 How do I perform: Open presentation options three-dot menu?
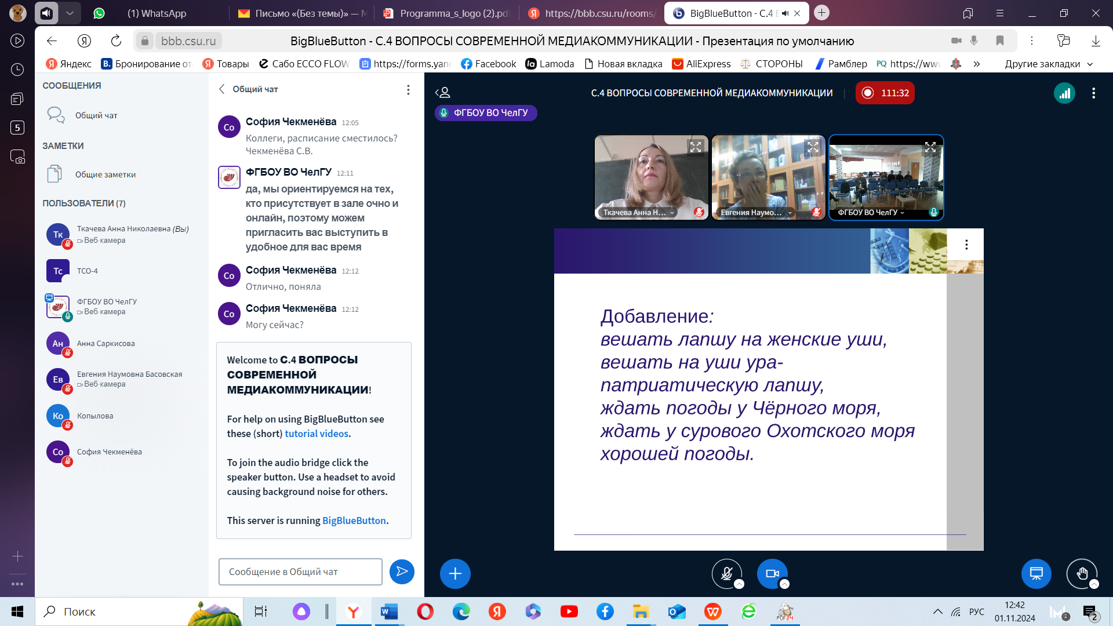coord(966,245)
